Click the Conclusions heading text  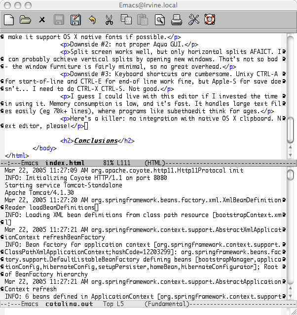tap(96, 141)
